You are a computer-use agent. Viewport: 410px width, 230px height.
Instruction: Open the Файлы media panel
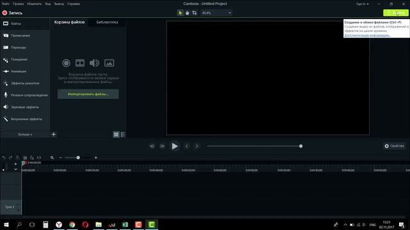point(25,24)
